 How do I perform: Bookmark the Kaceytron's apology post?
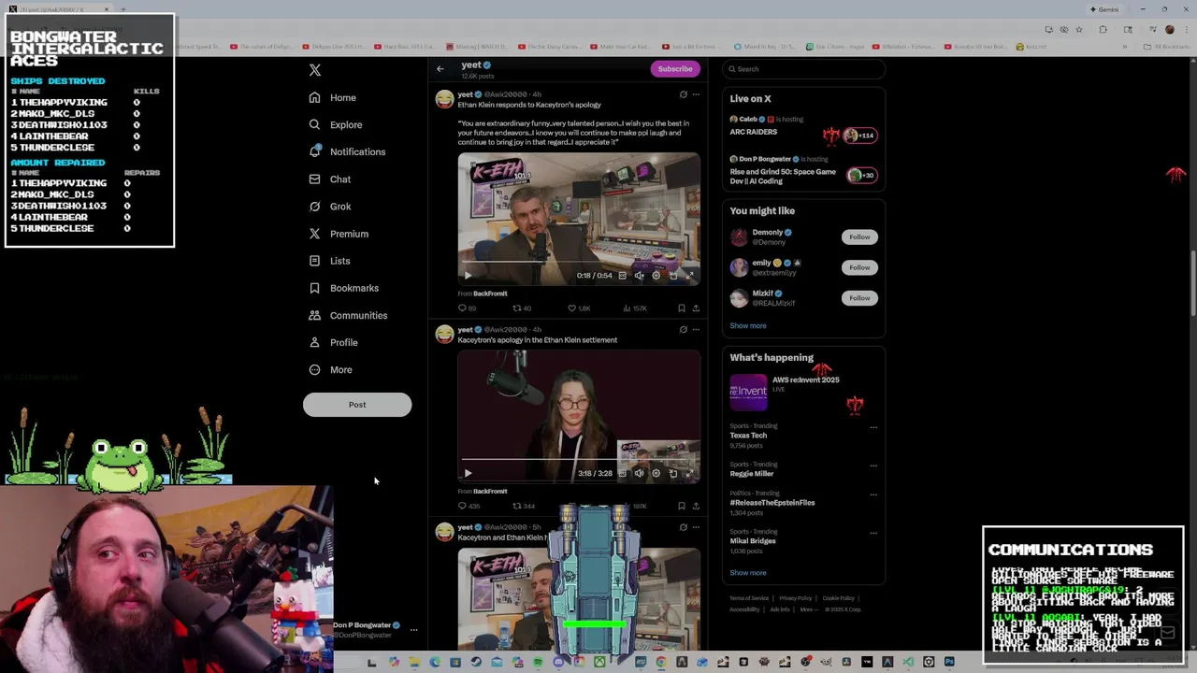point(682,506)
